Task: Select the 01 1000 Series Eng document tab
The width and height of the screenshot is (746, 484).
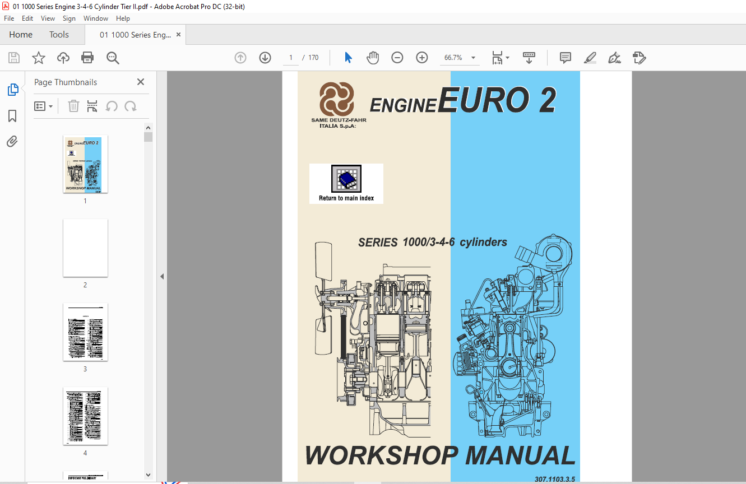Action: click(x=135, y=35)
